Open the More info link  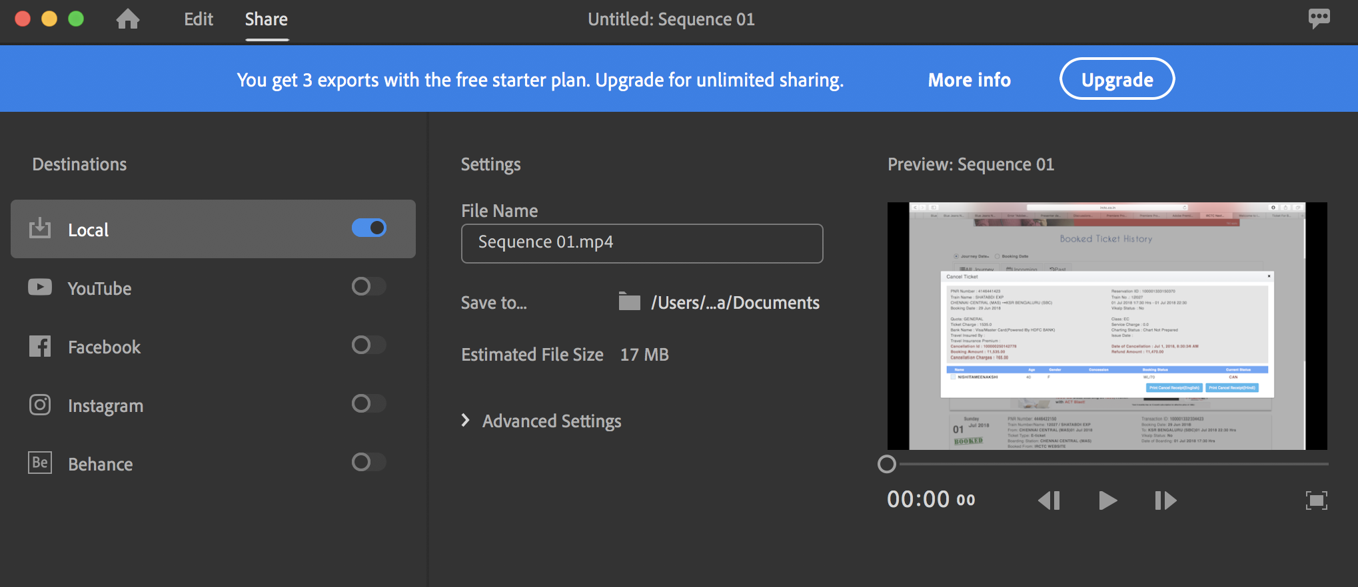coord(970,80)
